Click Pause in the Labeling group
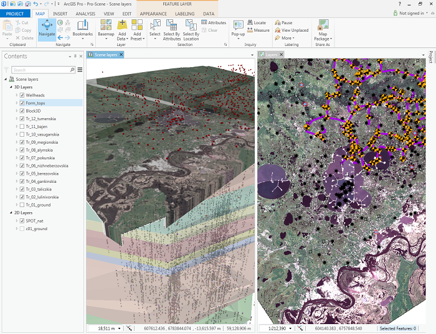This screenshot has width=436, height=334. coord(283,22)
